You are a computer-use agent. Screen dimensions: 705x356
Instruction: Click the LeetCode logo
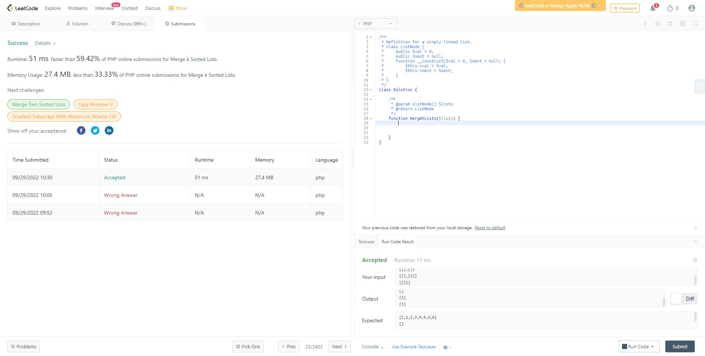click(22, 8)
